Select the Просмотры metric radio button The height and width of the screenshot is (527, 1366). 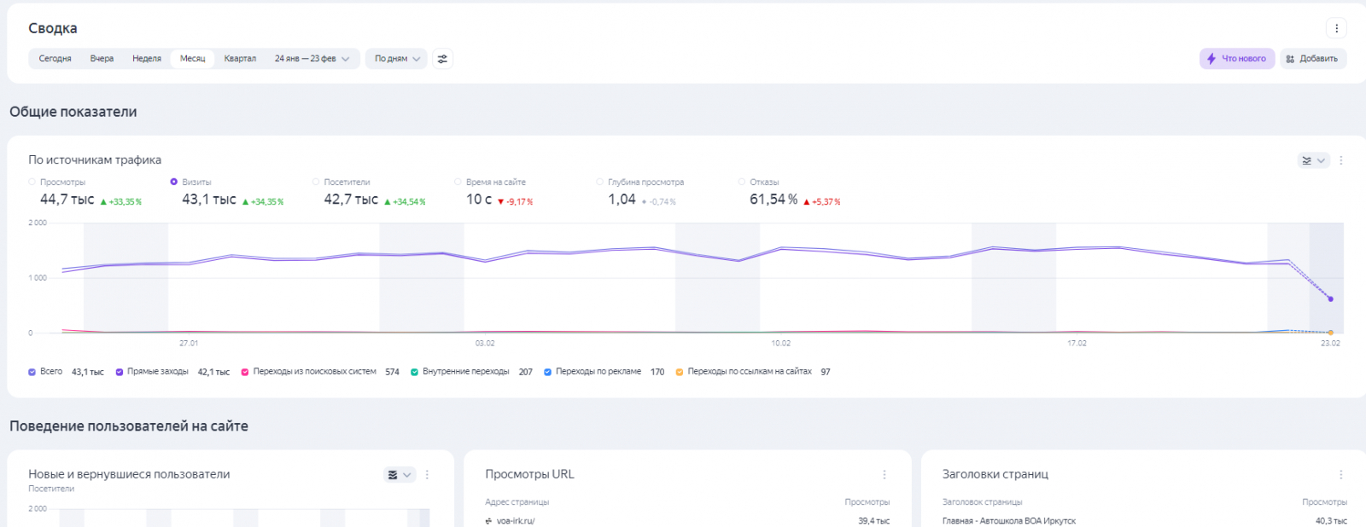(x=32, y=182)
